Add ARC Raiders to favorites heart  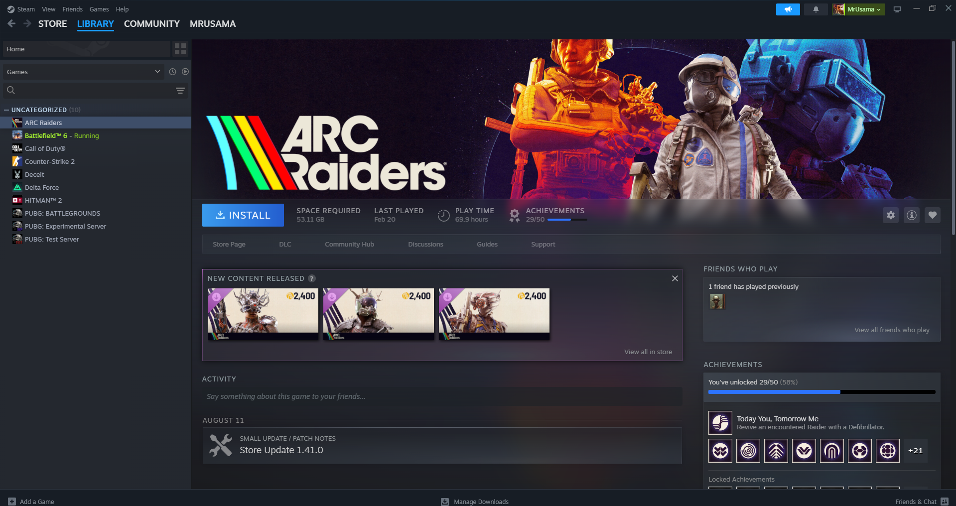point(933,215)
